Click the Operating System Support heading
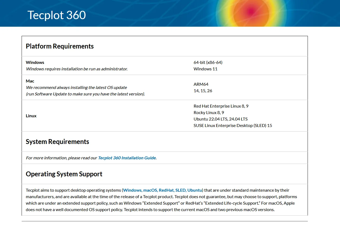 64,174
